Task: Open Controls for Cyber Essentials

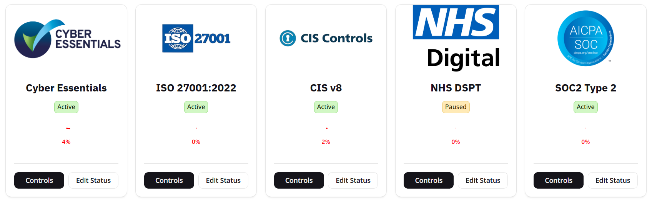Action: pos(39,181)
